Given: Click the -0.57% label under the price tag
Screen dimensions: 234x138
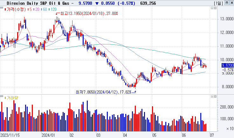Looking at the screenshot, I should pos(228,70).
